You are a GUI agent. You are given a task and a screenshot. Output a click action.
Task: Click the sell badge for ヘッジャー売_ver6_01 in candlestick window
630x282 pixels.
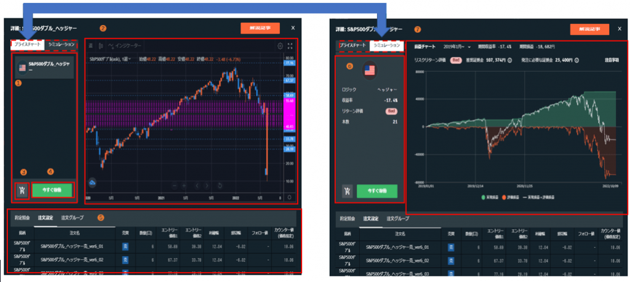(x=125, y=246)
